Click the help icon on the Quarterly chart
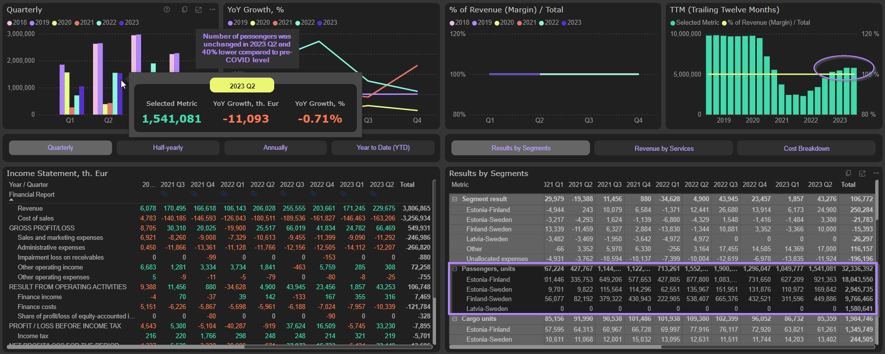 pos(167,10)
